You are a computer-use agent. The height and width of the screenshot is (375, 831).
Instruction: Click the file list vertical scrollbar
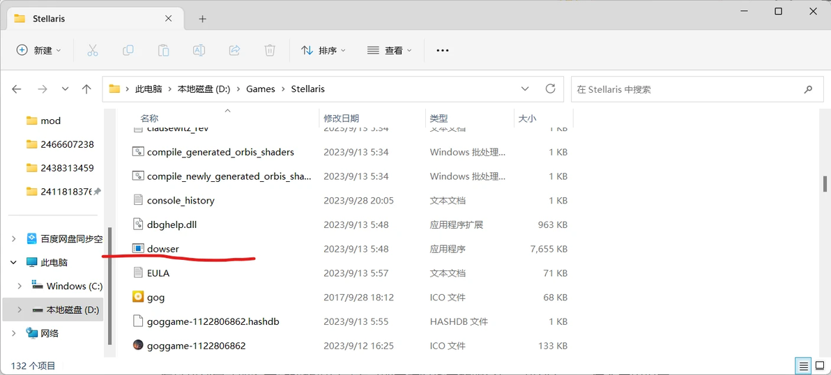825,184
